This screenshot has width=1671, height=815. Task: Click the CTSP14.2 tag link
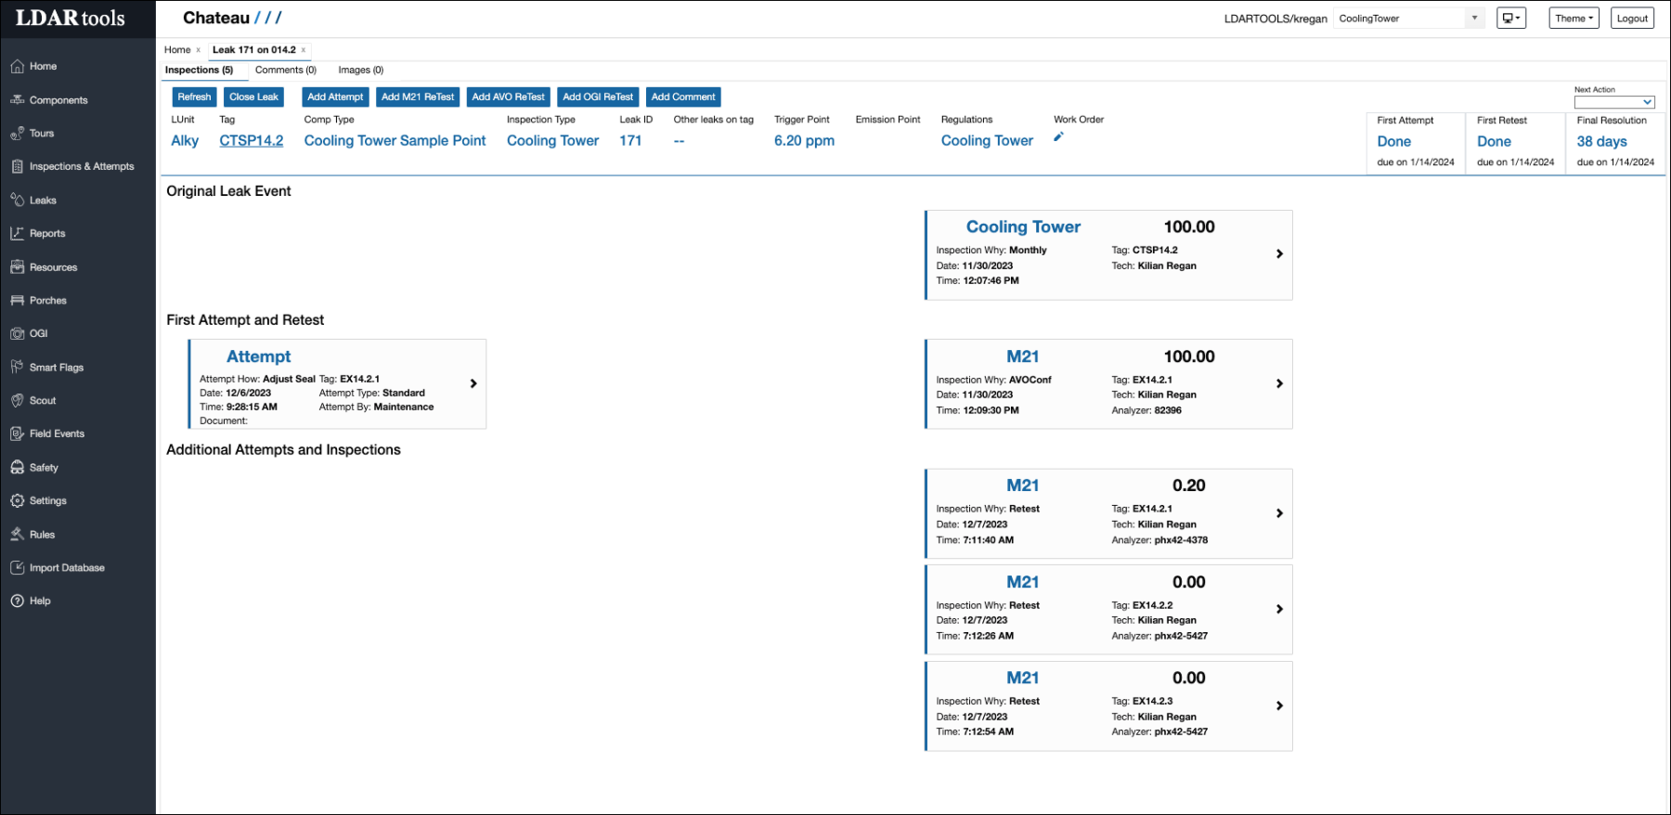point(251,140)
